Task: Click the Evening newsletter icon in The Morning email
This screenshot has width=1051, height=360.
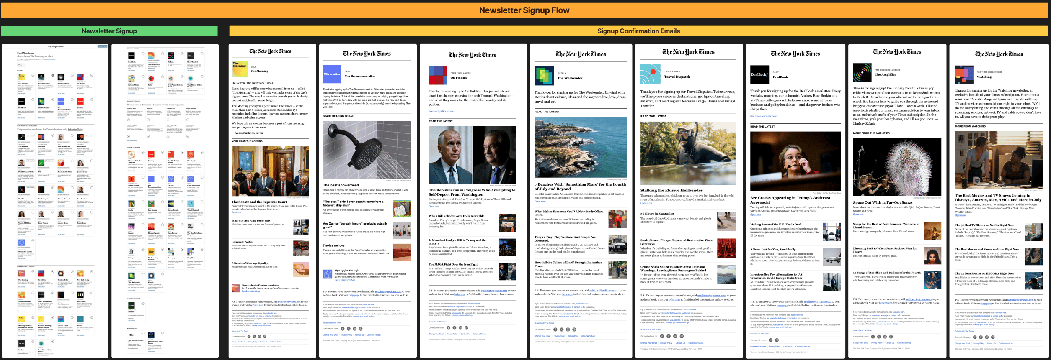Action: click(235, 288)
